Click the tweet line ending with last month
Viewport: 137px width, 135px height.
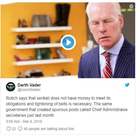pyautogui.click(x=30, y=115)
